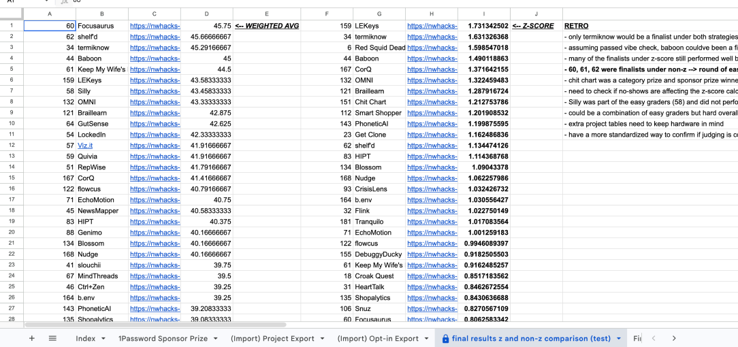This screenshot has height=347, width=738.
Task: Select the bold retro note '60, 61, 62 were finalists'
Action: point(650,69)
